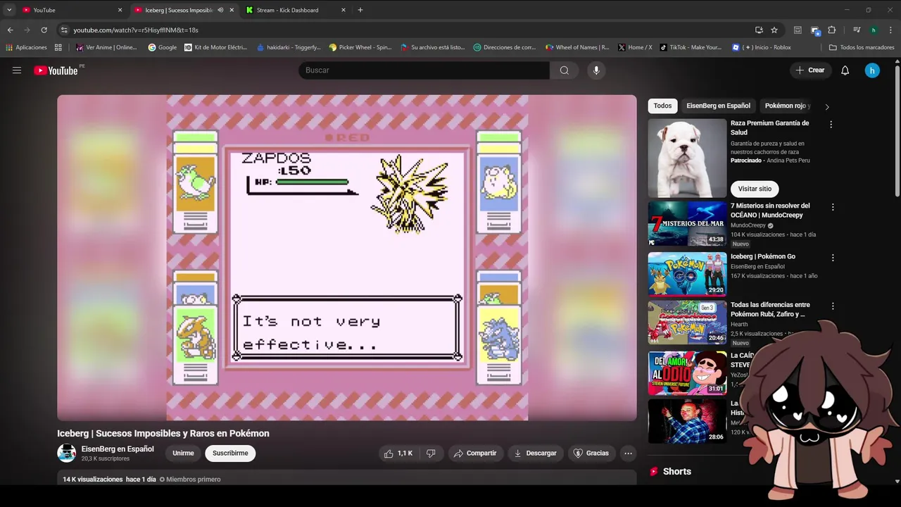901x507 pixels.
Task: Open EisenBerg en Español channel name link
Action: coord(118,449)
